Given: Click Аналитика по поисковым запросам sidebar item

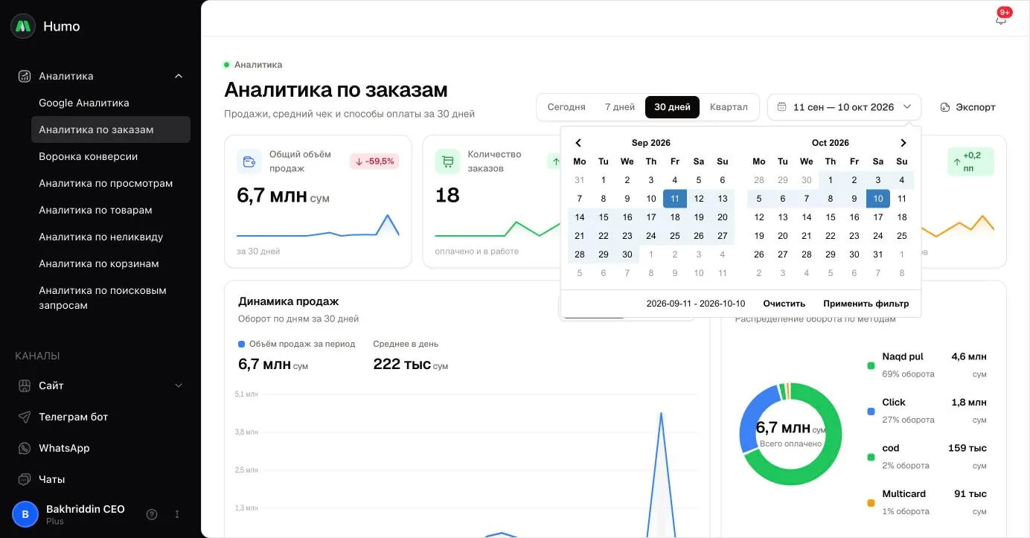Looking at the screenshot, I should [111, 298].
